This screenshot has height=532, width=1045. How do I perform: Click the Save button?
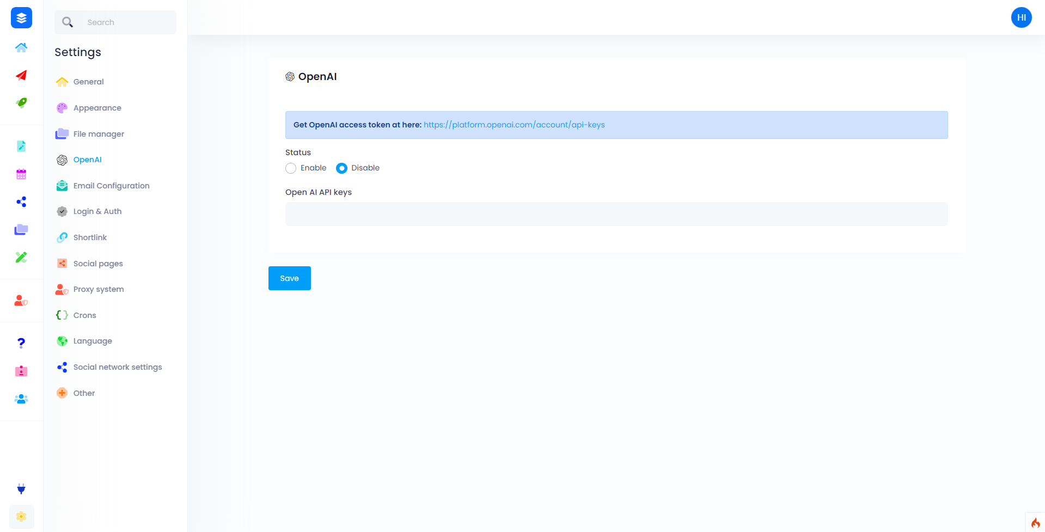(x=290, y=278)
